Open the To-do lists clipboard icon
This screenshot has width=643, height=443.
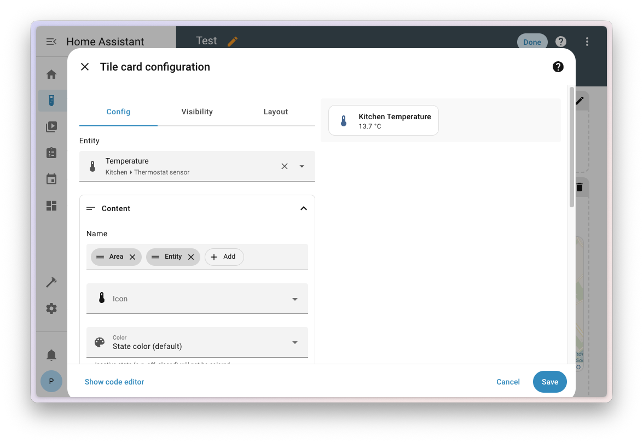[51, 153]
